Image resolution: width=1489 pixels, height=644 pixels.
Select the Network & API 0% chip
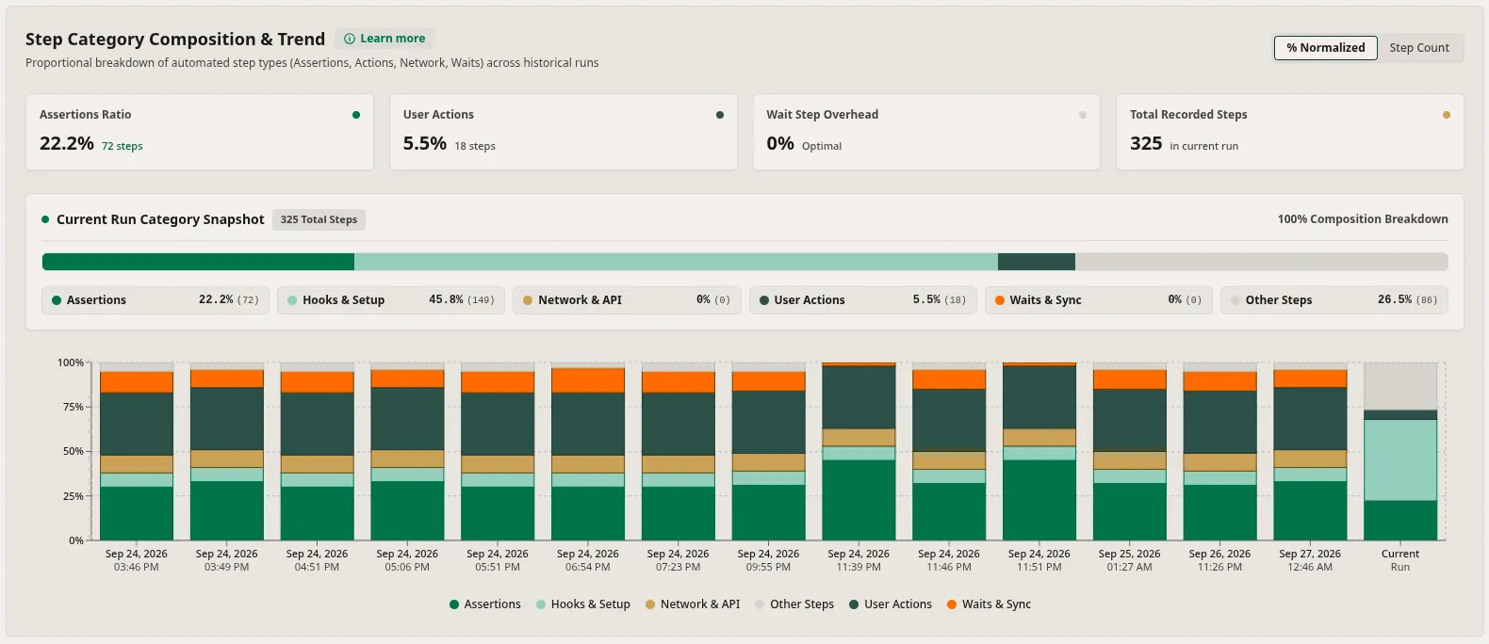(627, 300)
